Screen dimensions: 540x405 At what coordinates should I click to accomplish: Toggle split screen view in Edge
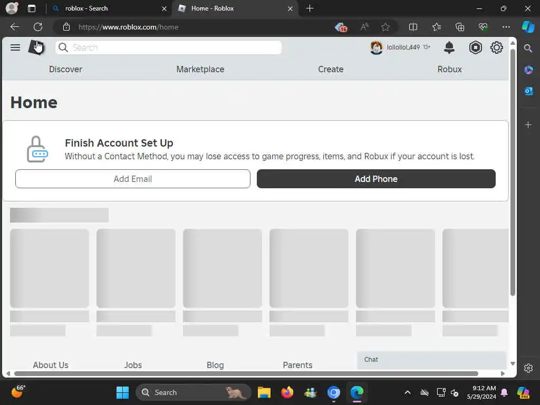(x=413, y=27)
